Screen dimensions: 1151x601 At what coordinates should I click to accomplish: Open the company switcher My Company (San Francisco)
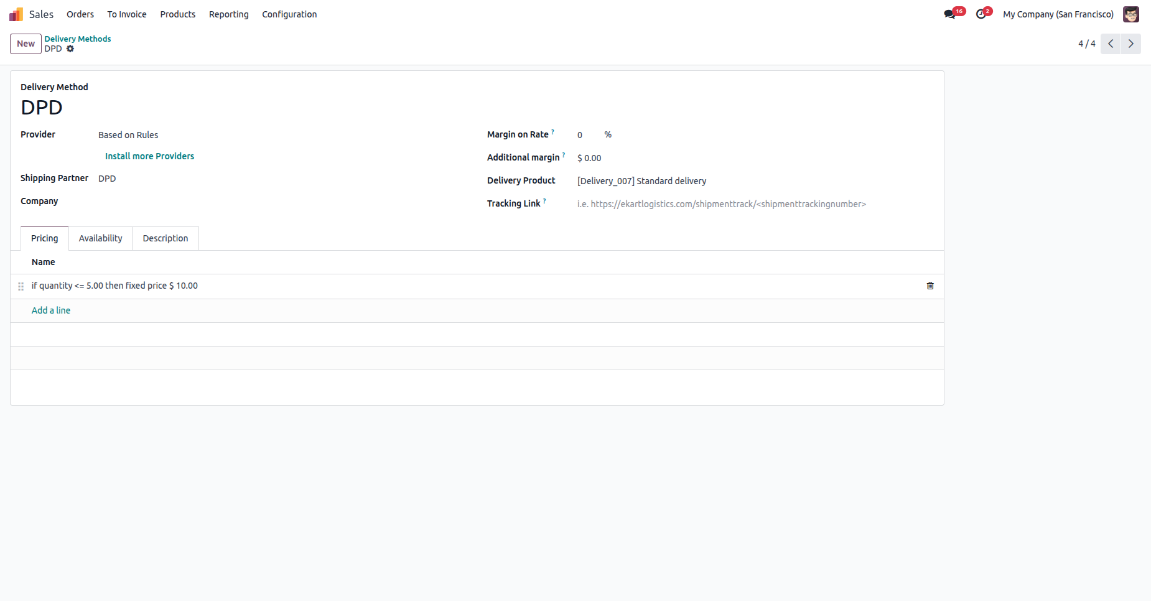click(1058, 14)
